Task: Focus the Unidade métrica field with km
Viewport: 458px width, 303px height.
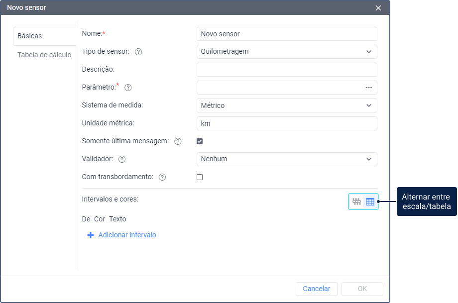Action: [287, 123]
